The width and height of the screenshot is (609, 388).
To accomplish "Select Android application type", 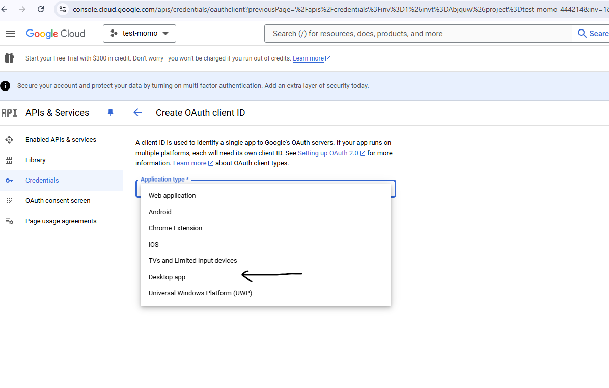I will tap(160, 212).
